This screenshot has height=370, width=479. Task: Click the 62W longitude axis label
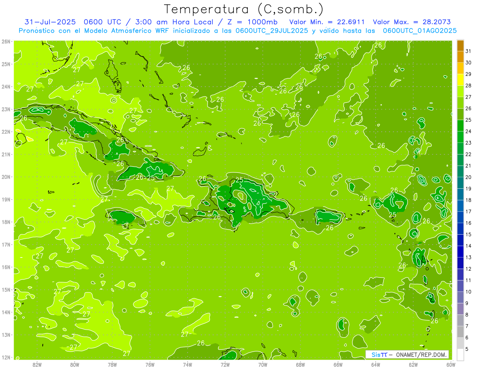[x=413, y=364]
